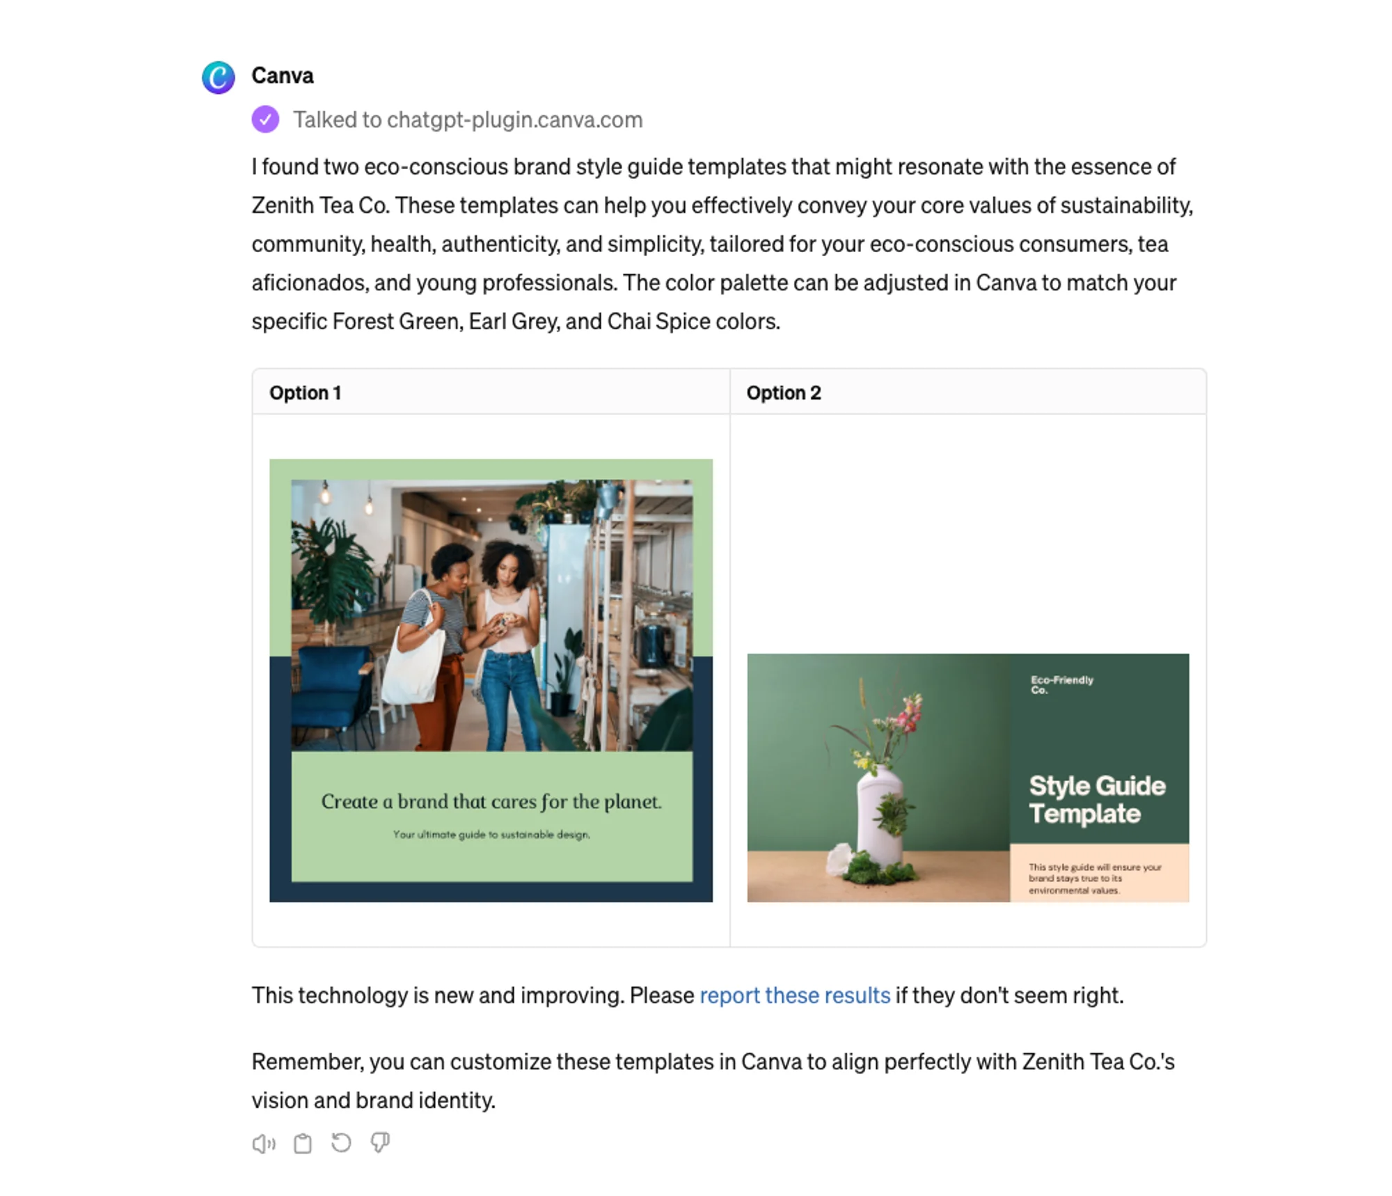Click the Canva sender name
This screenshot has width=1392, height=1196.
pos(283,75)
